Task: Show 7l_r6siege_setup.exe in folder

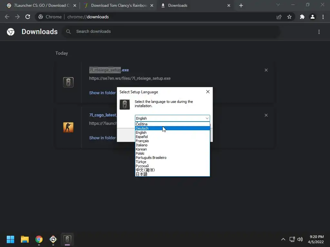Action: (x=102, y=93)
